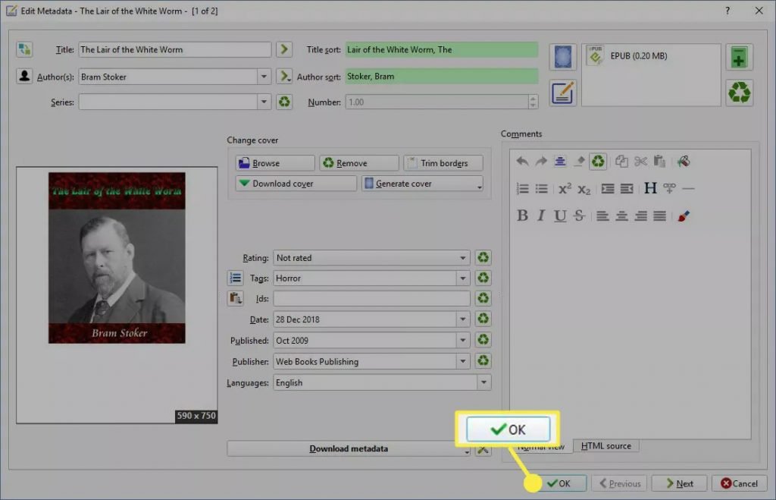The width and height of the screenshot is (776, 500).
Task: Clear the Ids field with its recycle icon
Action: (x=483, y=298)
